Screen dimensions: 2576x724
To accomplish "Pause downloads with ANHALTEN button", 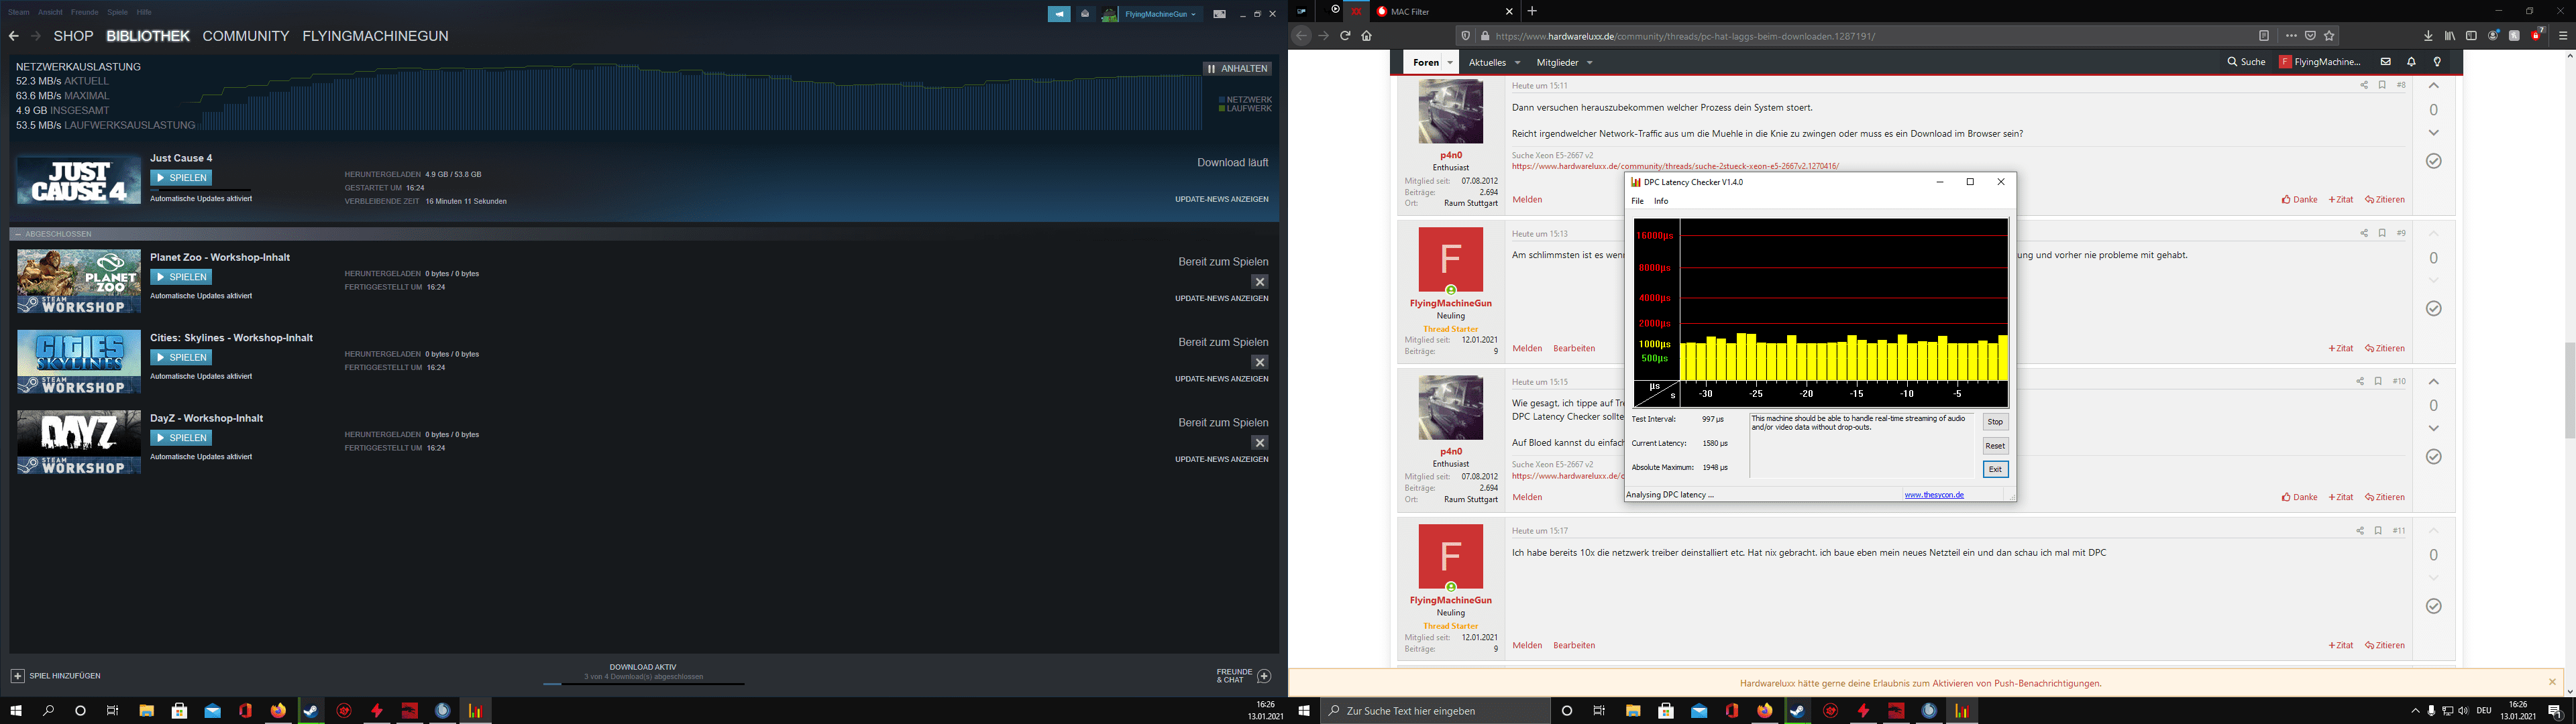I will pos(1238,69).
